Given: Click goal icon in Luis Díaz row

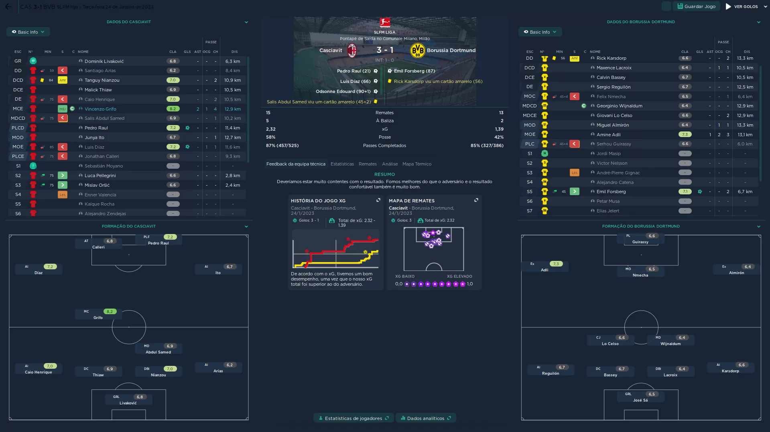Looking at the screenshot, I should tap(187, 147).
